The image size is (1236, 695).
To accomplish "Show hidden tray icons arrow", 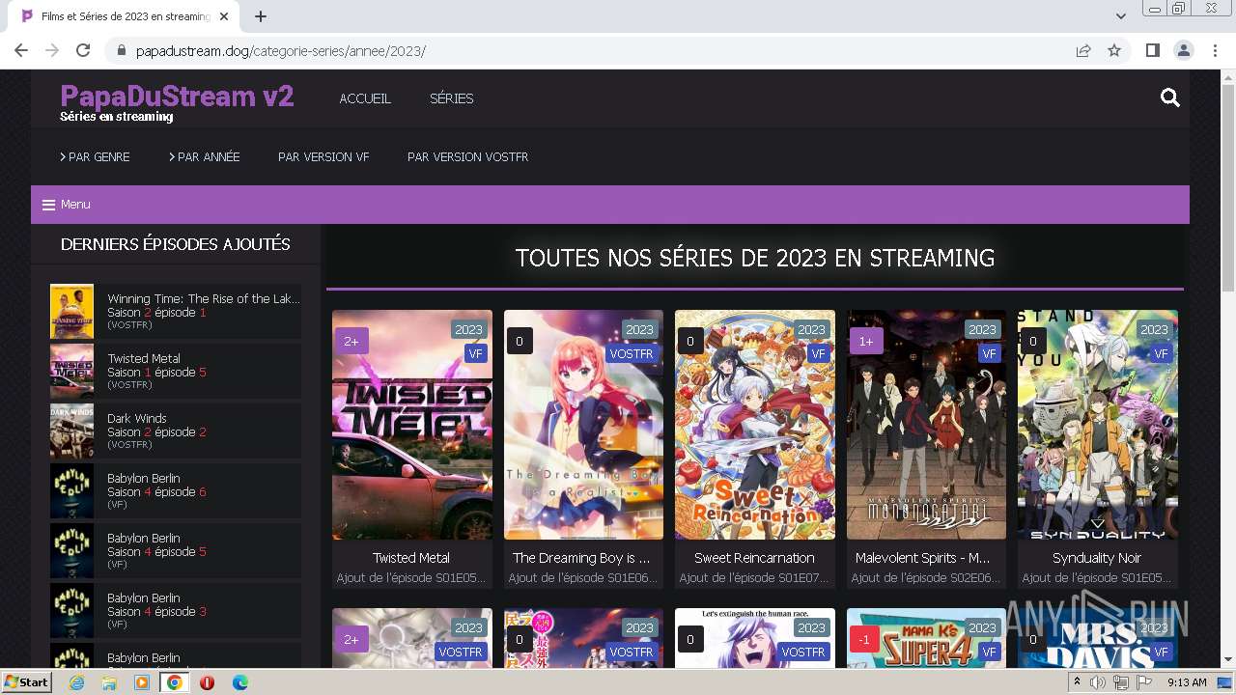I will 1077,682.
